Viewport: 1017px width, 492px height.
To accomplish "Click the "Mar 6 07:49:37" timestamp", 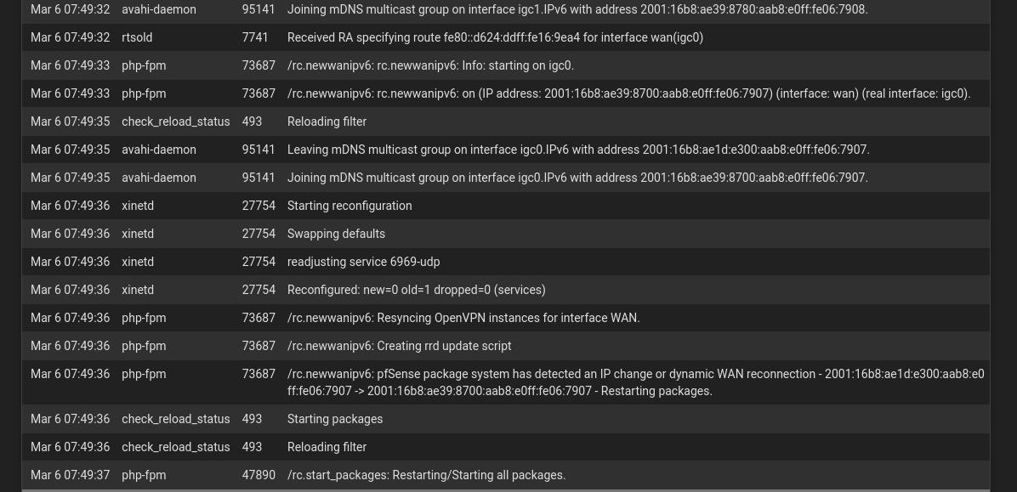I will pyautogui.click(x=70, y=475).
